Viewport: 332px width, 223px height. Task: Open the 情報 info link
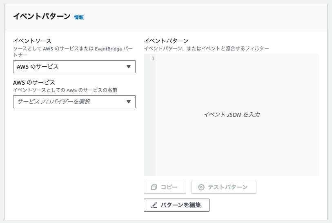point(79,17)
